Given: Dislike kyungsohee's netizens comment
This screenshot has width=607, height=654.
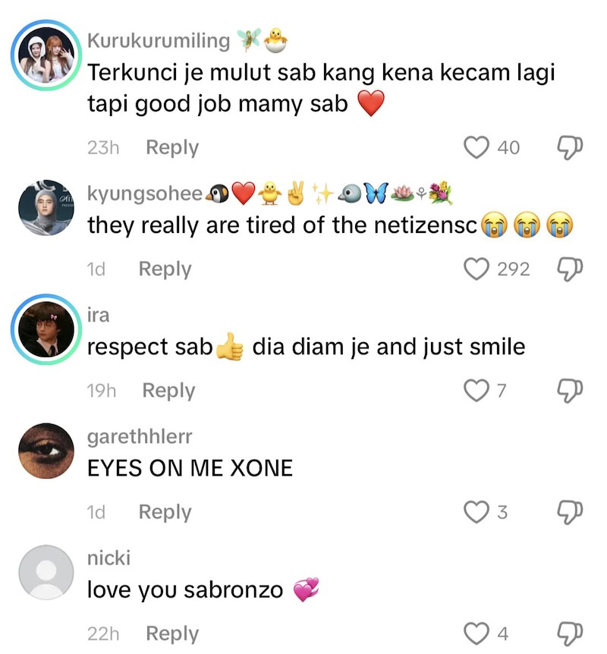Looking at the screenshot, I should pyautogui.click(x=570, y=269).
